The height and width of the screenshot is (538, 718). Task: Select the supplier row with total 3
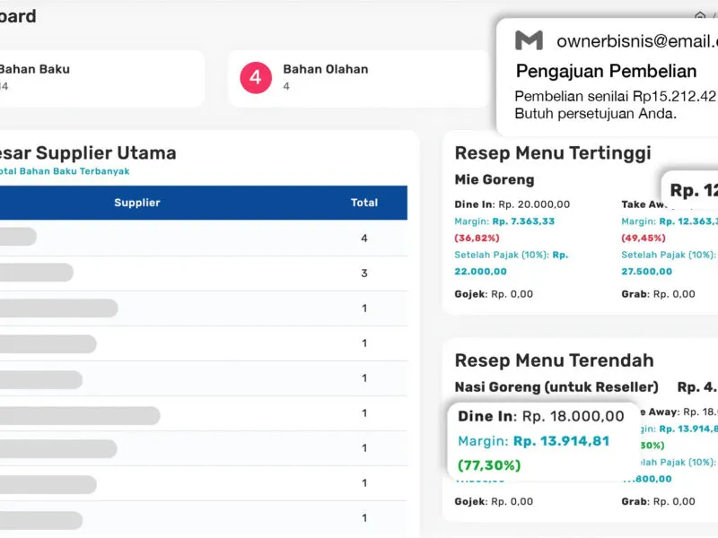click(x=179, y=273)
